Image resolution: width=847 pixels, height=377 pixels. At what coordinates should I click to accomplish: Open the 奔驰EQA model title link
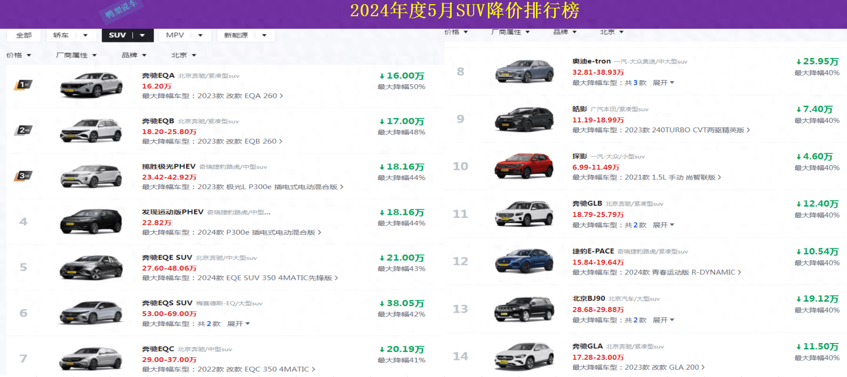[x=158, y=75]
